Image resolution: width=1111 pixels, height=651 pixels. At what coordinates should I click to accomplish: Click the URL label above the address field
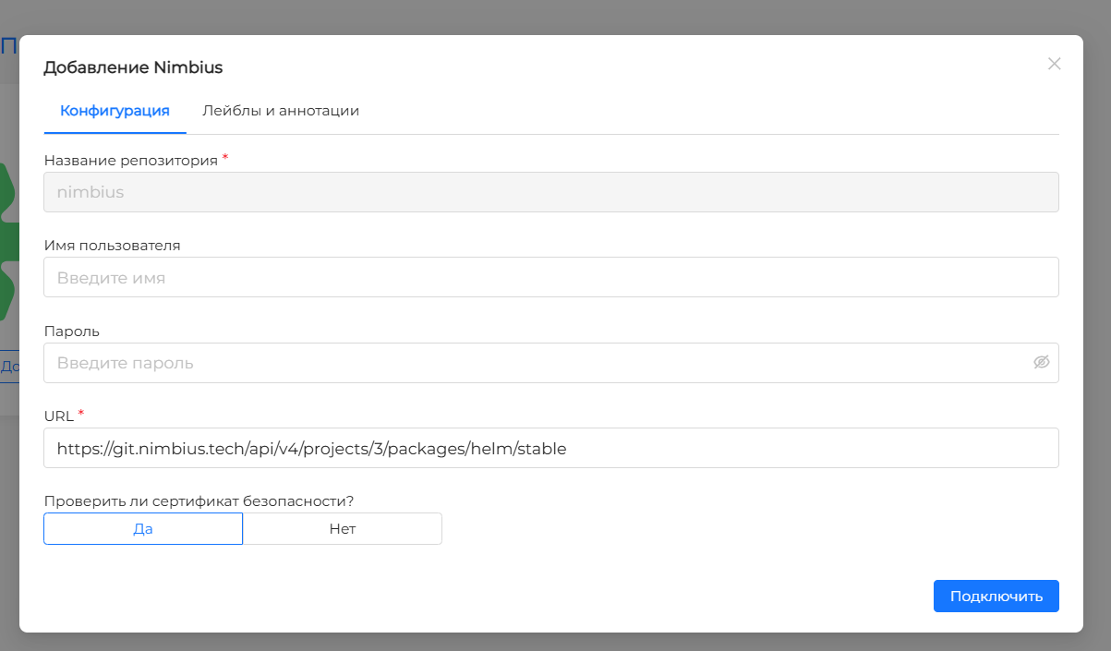click(58, 416)
